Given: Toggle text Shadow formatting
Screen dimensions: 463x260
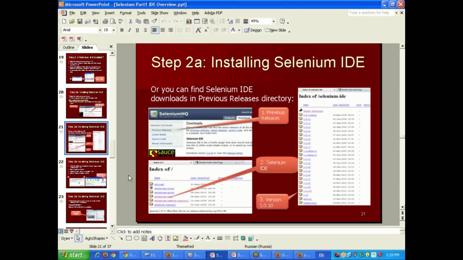Looking at the screenshot, I should coord(145,30).
